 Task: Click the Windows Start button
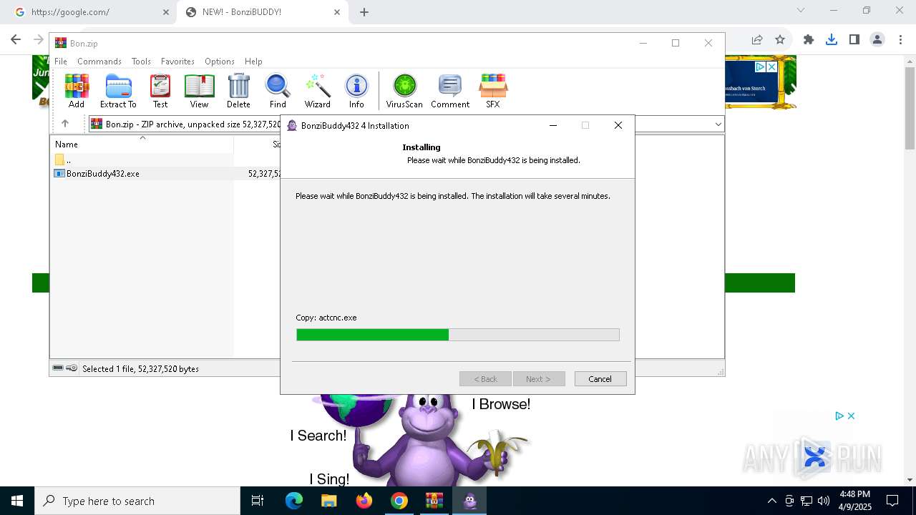(17, 501)
